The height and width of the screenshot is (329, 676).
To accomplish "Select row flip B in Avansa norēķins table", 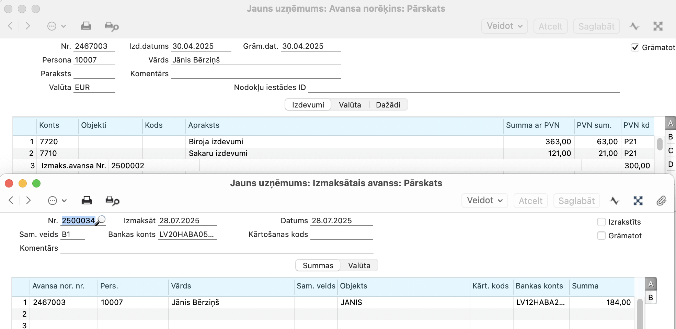I will [670, 137].
